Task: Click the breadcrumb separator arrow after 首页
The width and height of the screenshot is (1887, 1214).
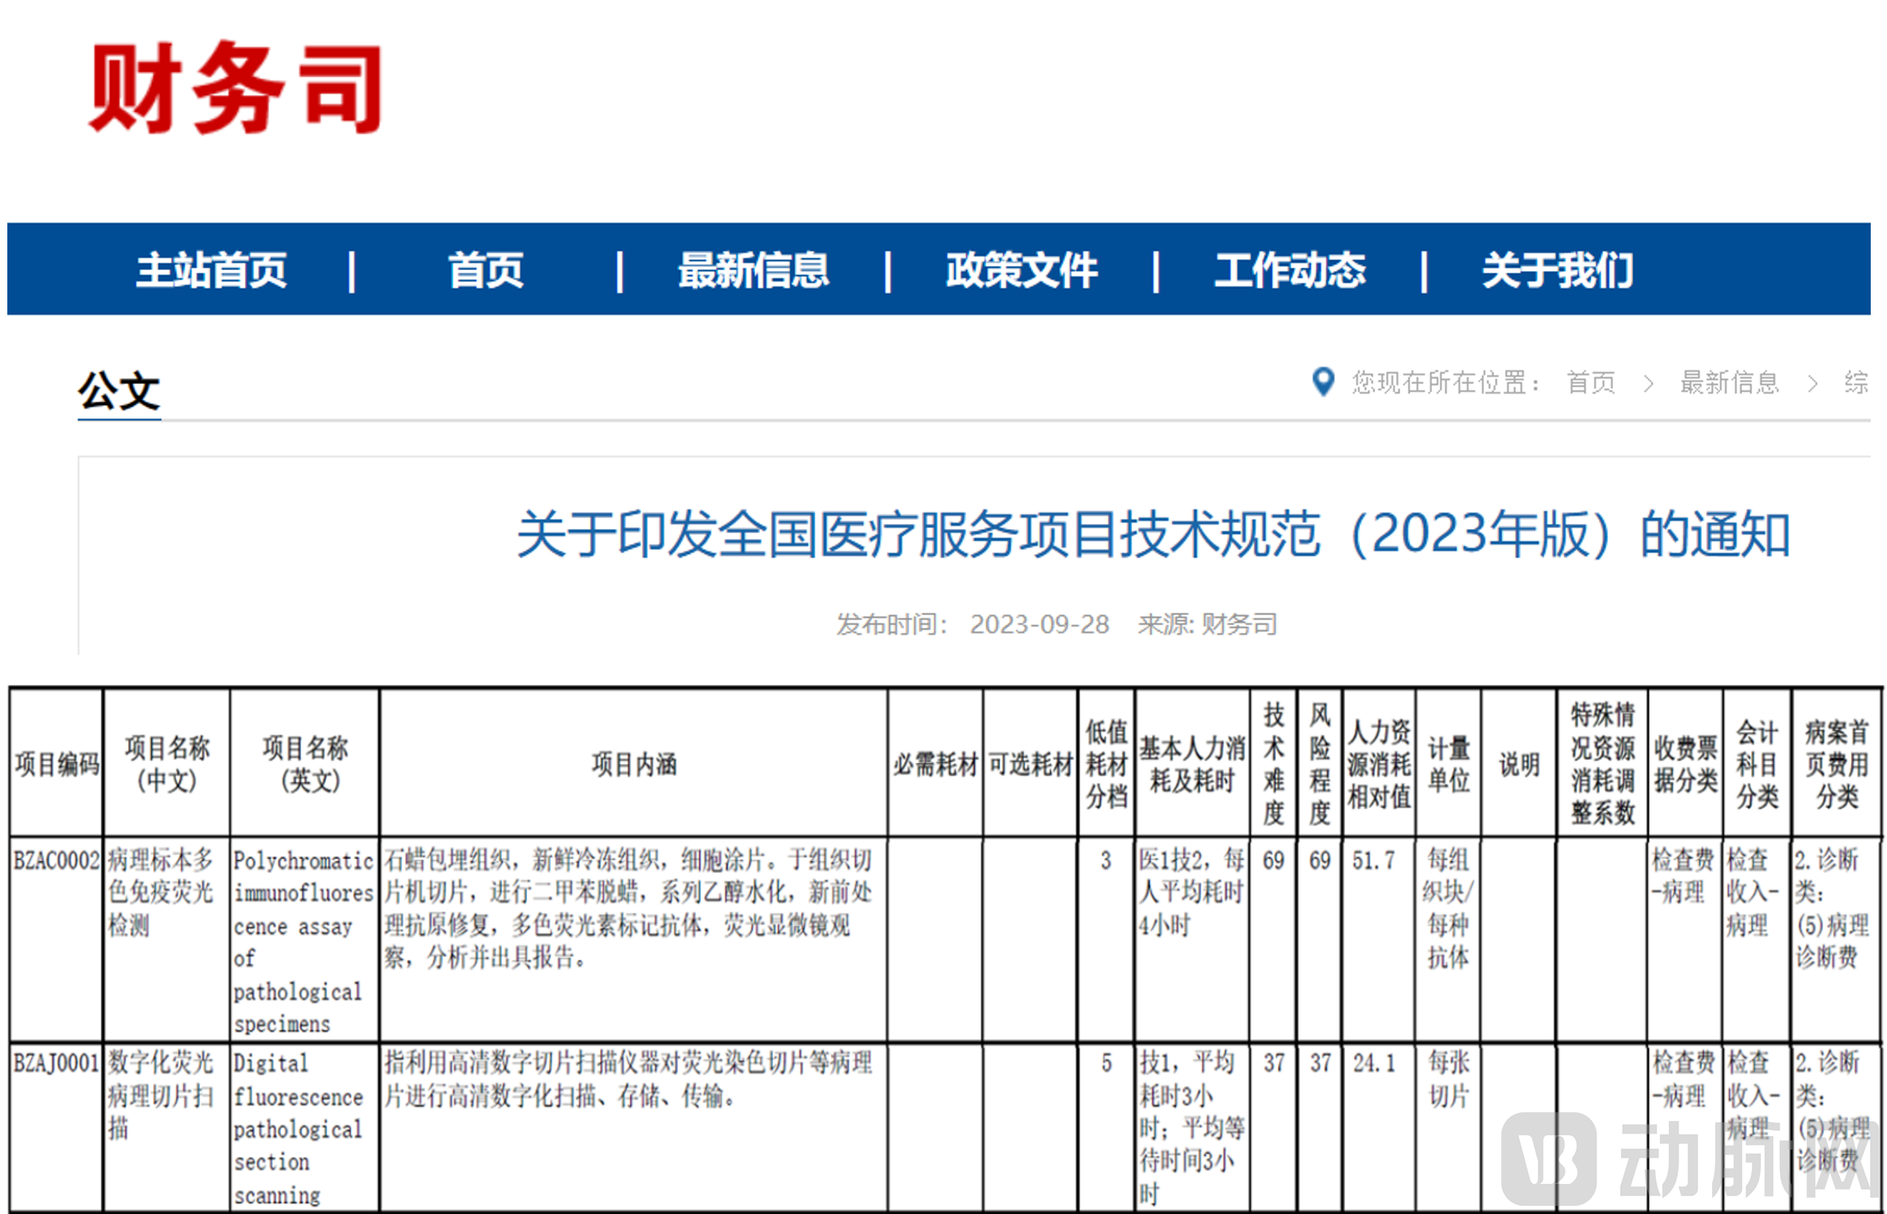Action: tap(1649, 383)
